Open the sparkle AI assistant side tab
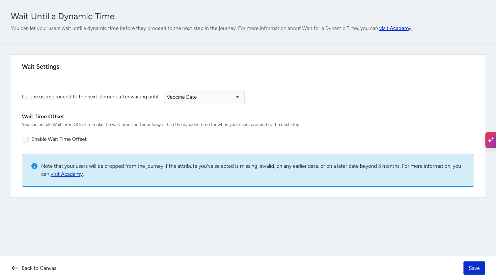This screenshot has width=496, height=280. point(491,140)
